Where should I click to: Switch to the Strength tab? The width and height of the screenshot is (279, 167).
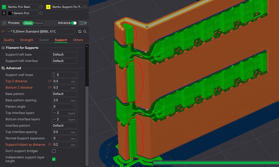click(x=27, y=40)
